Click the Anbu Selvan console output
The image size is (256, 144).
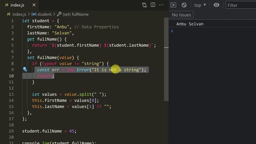[x=190, y=24]
